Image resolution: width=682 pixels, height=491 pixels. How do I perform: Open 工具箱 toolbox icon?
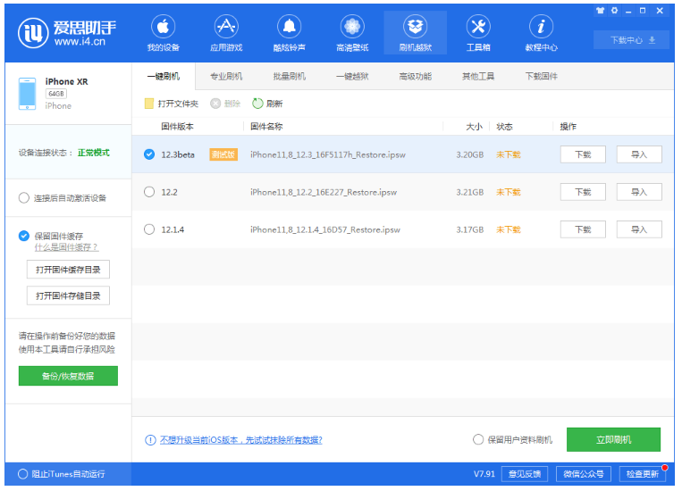click(x=478, y=33)
